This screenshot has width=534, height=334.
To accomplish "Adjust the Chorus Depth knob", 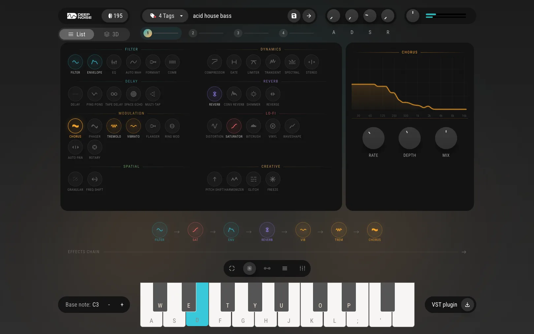I will pos(410,138).
